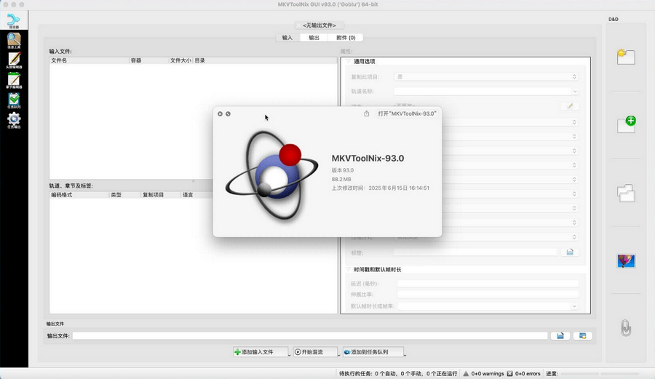Click the paperclip attachment icon in D&D panel
The image size is (655, 379).
point(626,327)
